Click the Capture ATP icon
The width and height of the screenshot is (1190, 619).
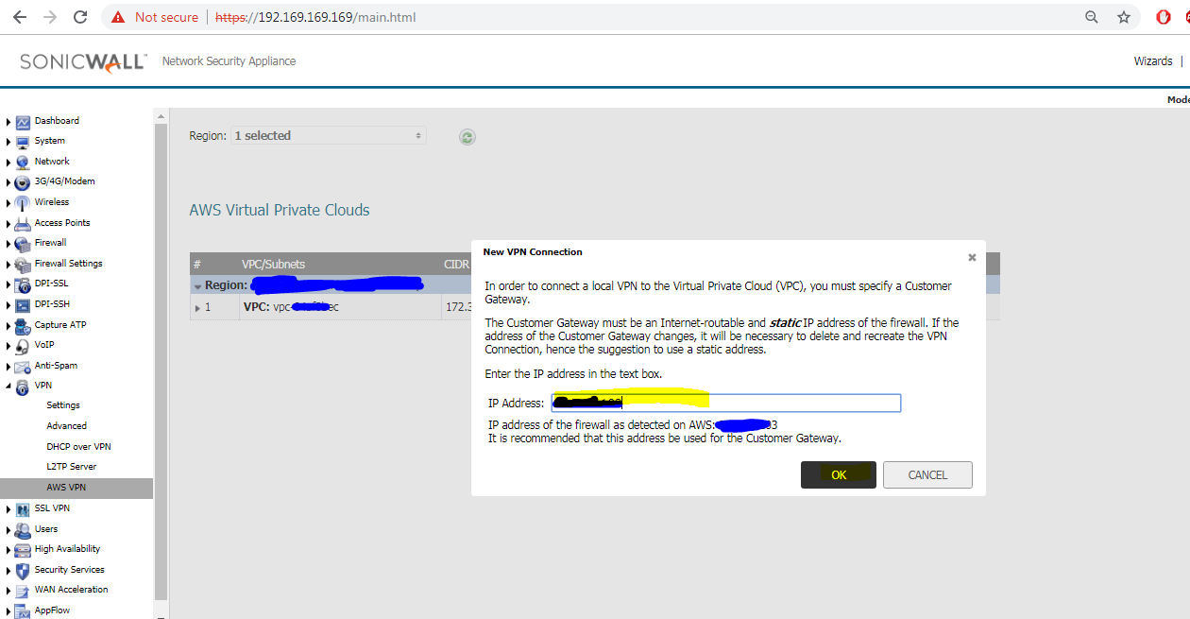23,326
